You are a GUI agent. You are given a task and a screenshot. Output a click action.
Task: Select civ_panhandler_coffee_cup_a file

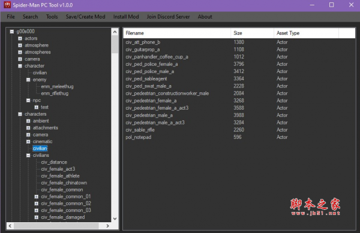coord(239,57)
